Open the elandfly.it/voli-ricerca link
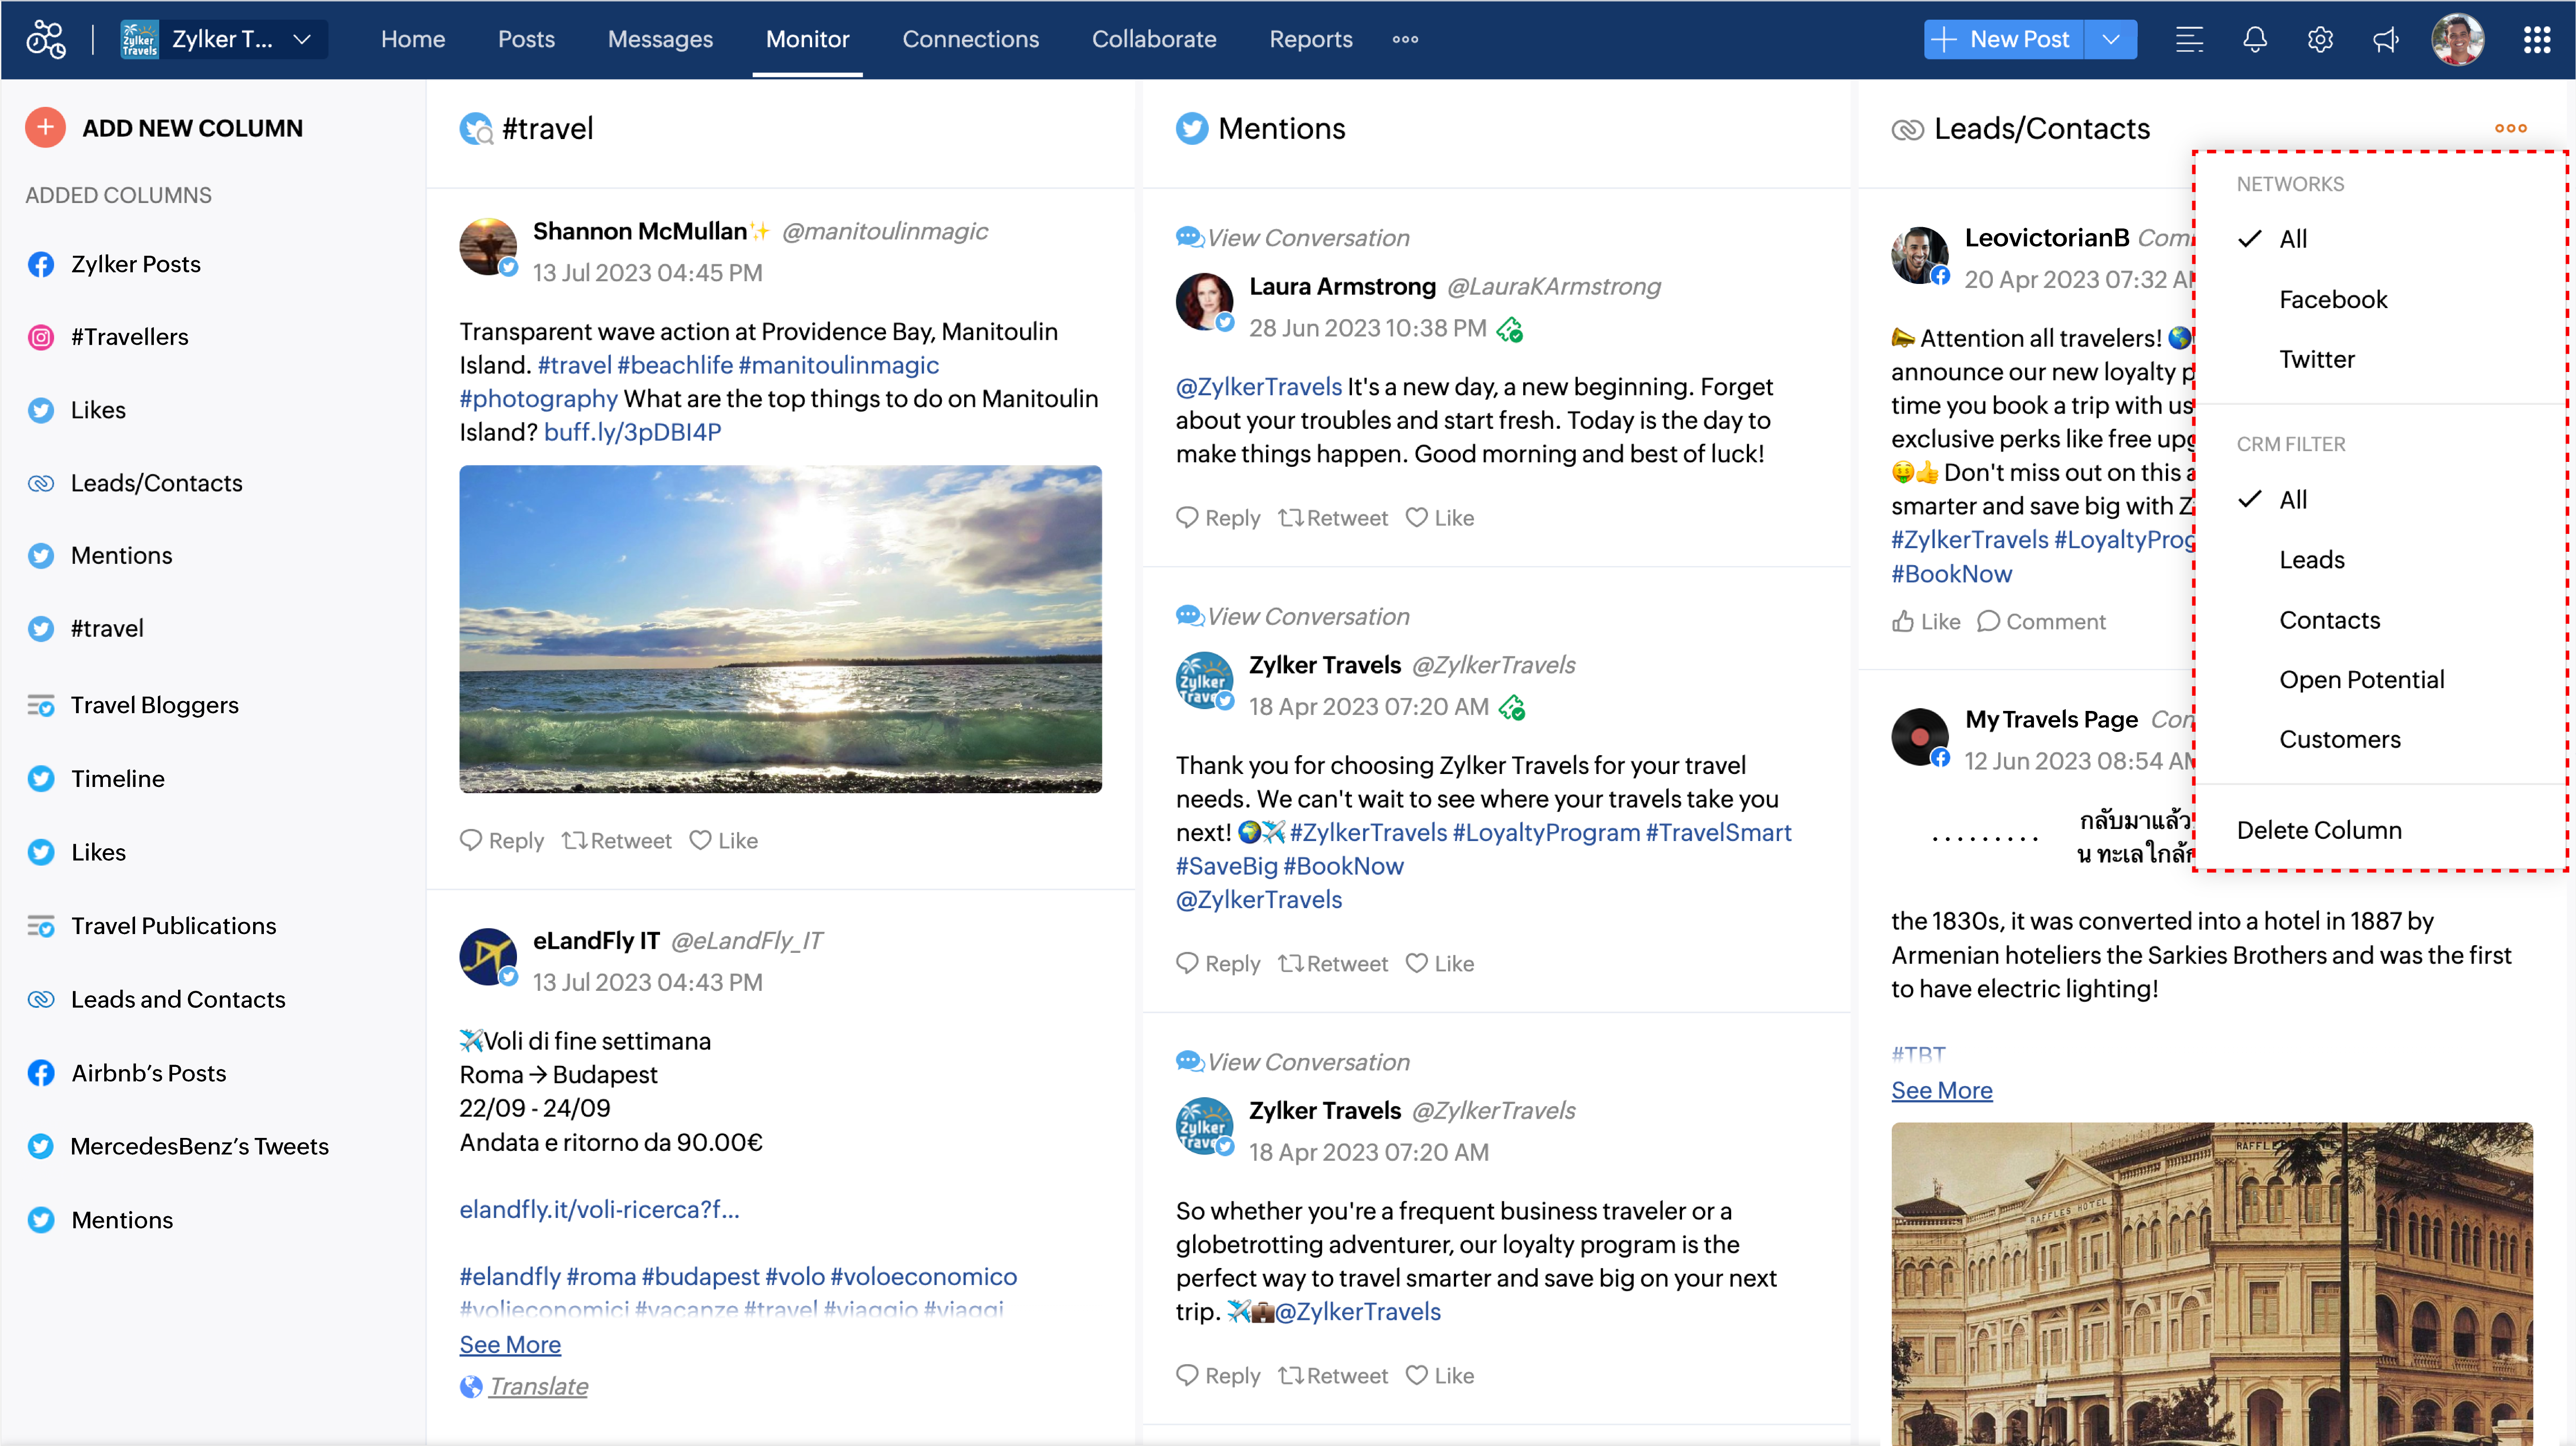2576x1446 pixels. tap(599, 1209)
